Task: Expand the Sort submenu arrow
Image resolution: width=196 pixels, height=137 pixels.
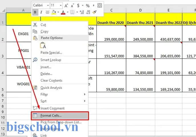Action: pyautogui.click(x=85, y=101)
